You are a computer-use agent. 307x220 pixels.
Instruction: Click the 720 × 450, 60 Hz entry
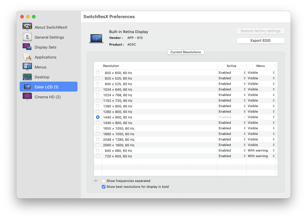(x=119, y=156)
